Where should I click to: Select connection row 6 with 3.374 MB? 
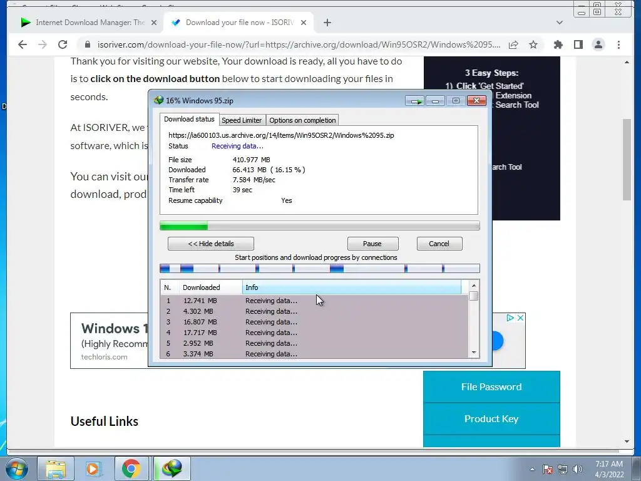pyautogui.click(x=314, y=354)
